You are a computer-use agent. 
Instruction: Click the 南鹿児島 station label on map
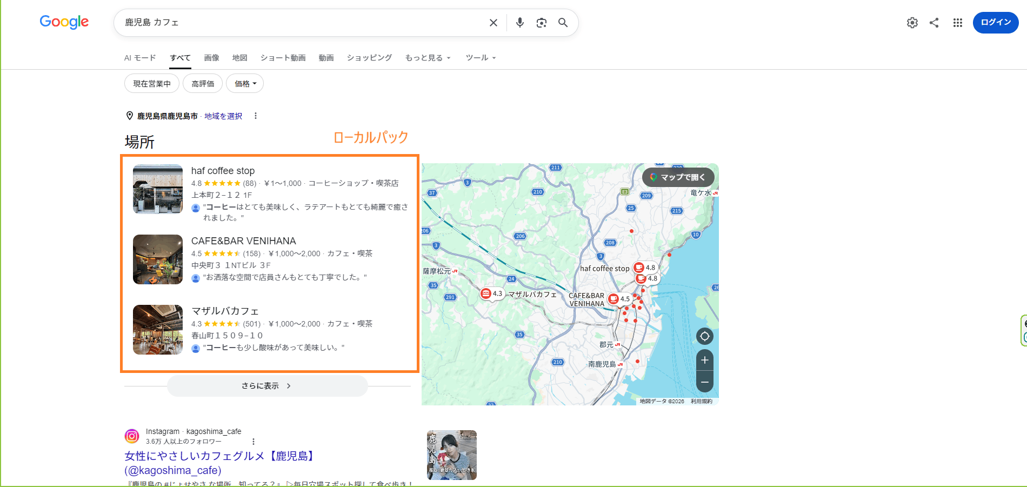pos(602,364)
